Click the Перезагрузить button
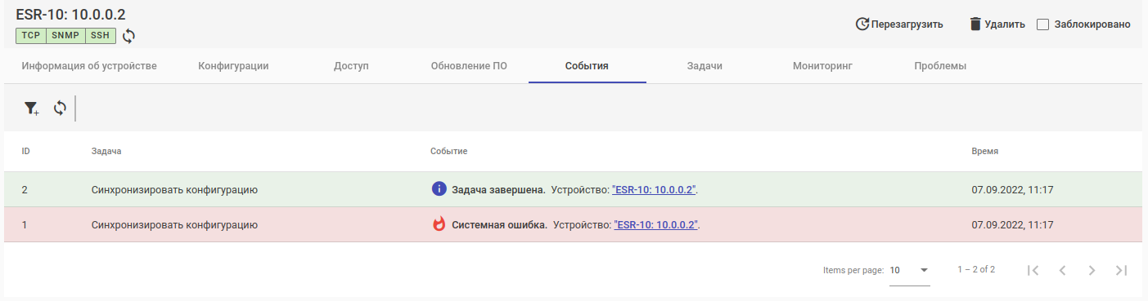 pyautogui.click(x=898, y=24)
